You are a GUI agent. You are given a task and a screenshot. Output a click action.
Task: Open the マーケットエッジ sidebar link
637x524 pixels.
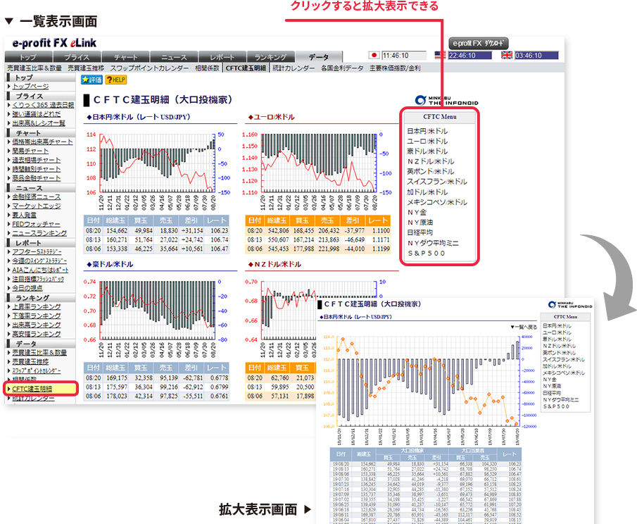[37, 206]
